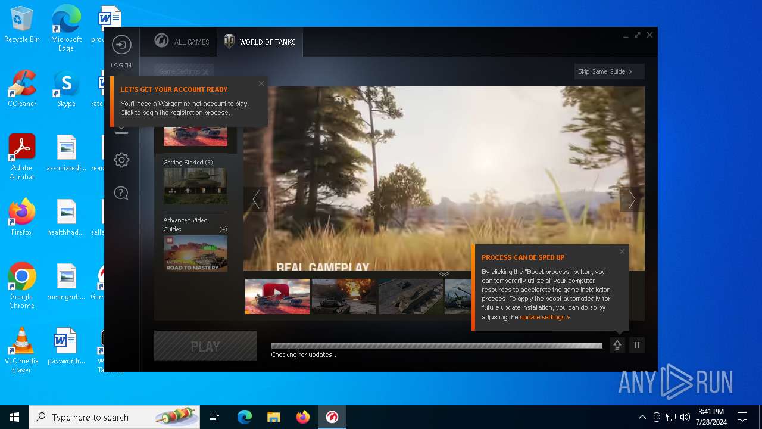
Task: Close the Process Can Be Sped Up tooltip
Action: (x=622, y=251)
